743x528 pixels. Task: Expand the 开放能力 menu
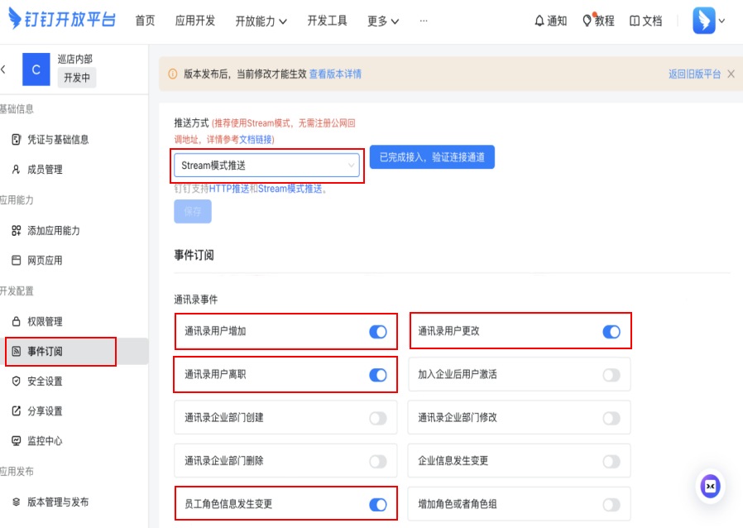(261, 22)
